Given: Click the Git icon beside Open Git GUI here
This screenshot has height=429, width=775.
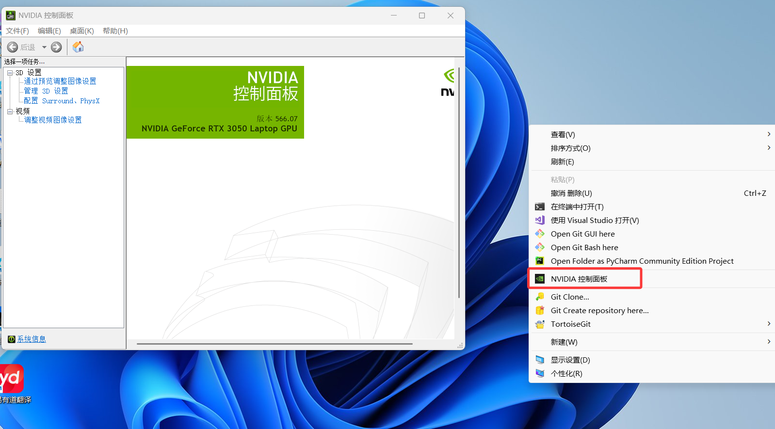Looking at the screenshot, I should (539, 234).
